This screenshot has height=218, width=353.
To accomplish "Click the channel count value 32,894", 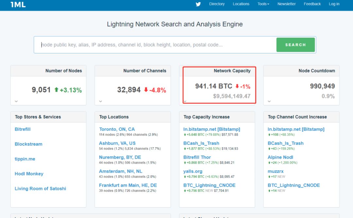I will point(129,90).
